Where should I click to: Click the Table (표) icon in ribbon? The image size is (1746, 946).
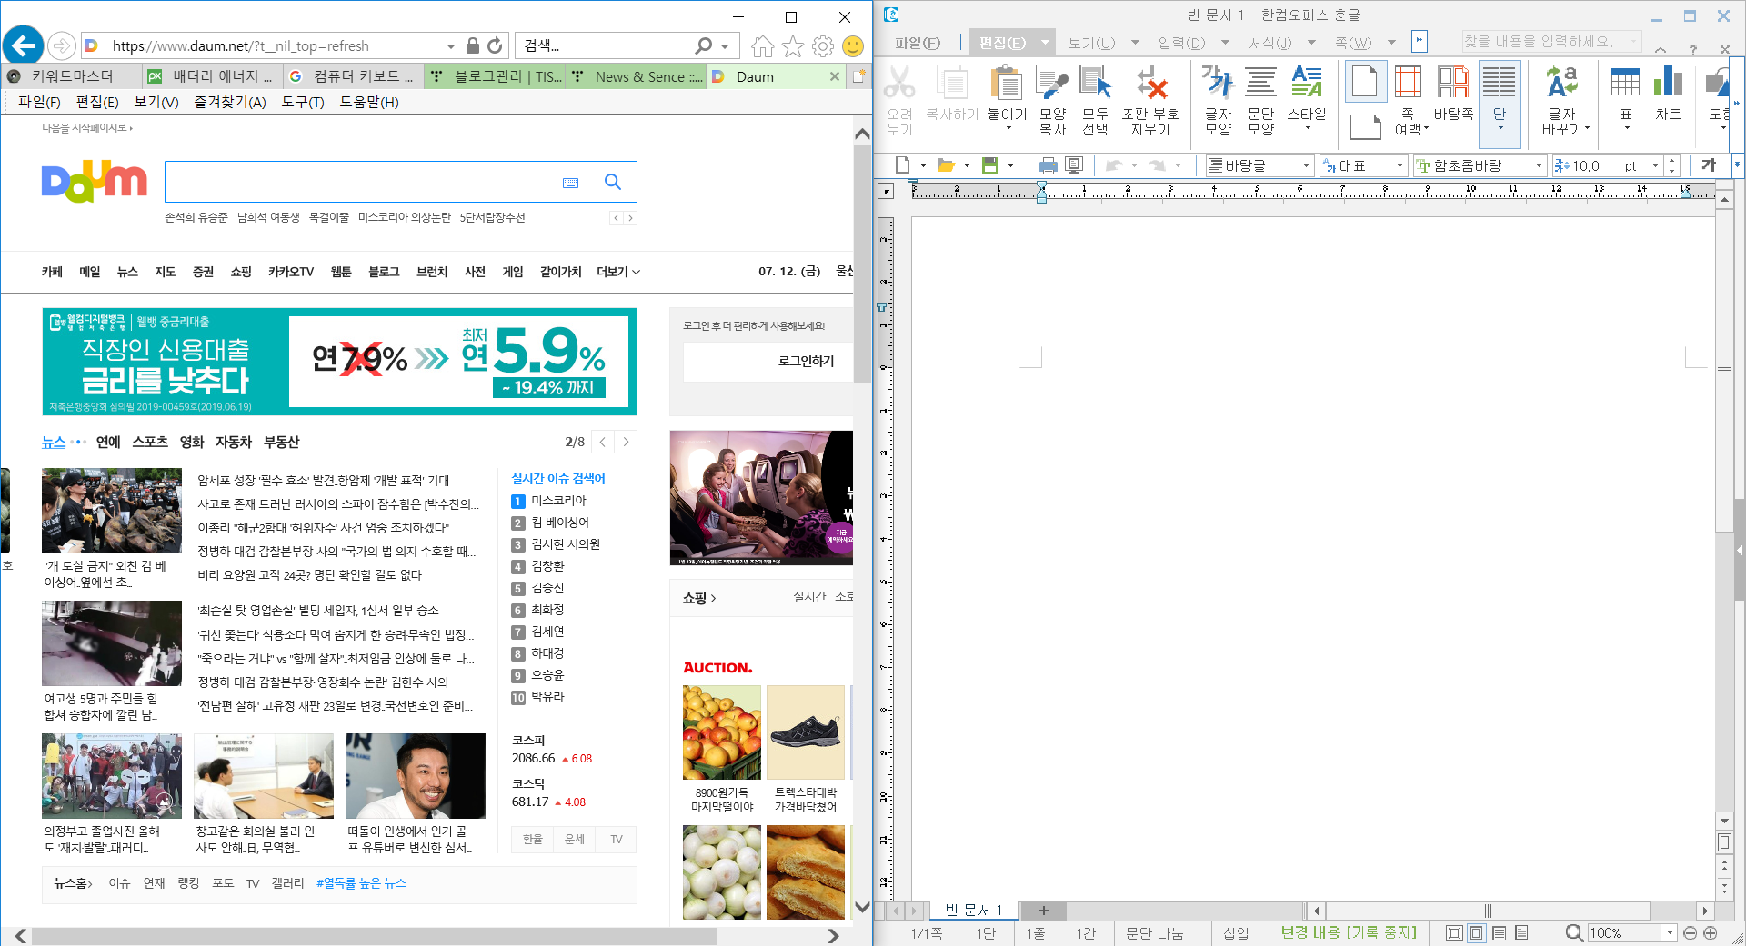pos(1625,84)
